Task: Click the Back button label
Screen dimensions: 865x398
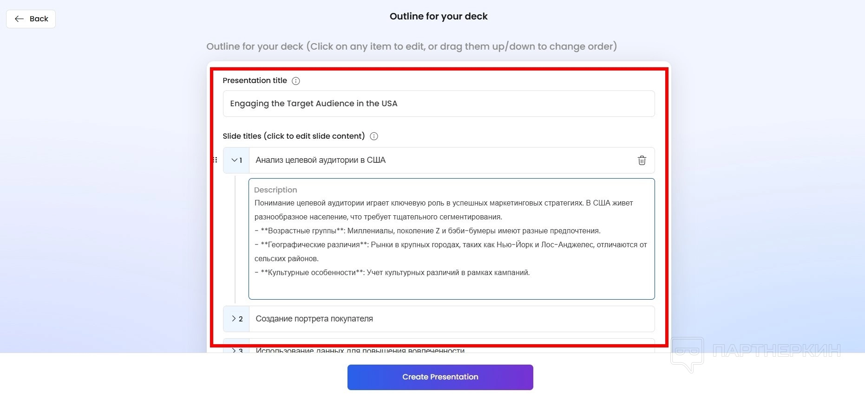Action: tap(39, 19)
